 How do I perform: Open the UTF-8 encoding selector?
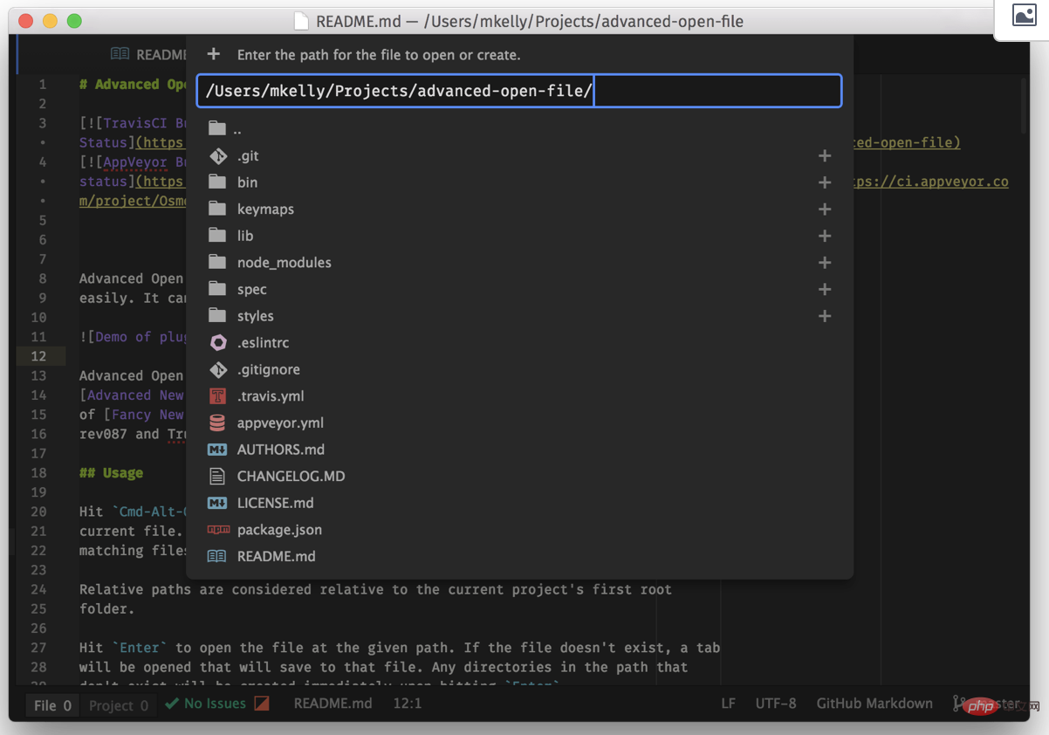click(x=776, y=704)
